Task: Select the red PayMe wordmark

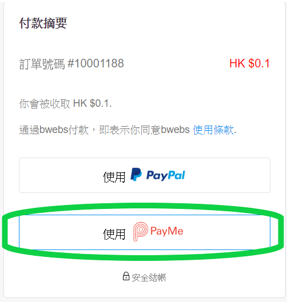Action: (166, 231)
